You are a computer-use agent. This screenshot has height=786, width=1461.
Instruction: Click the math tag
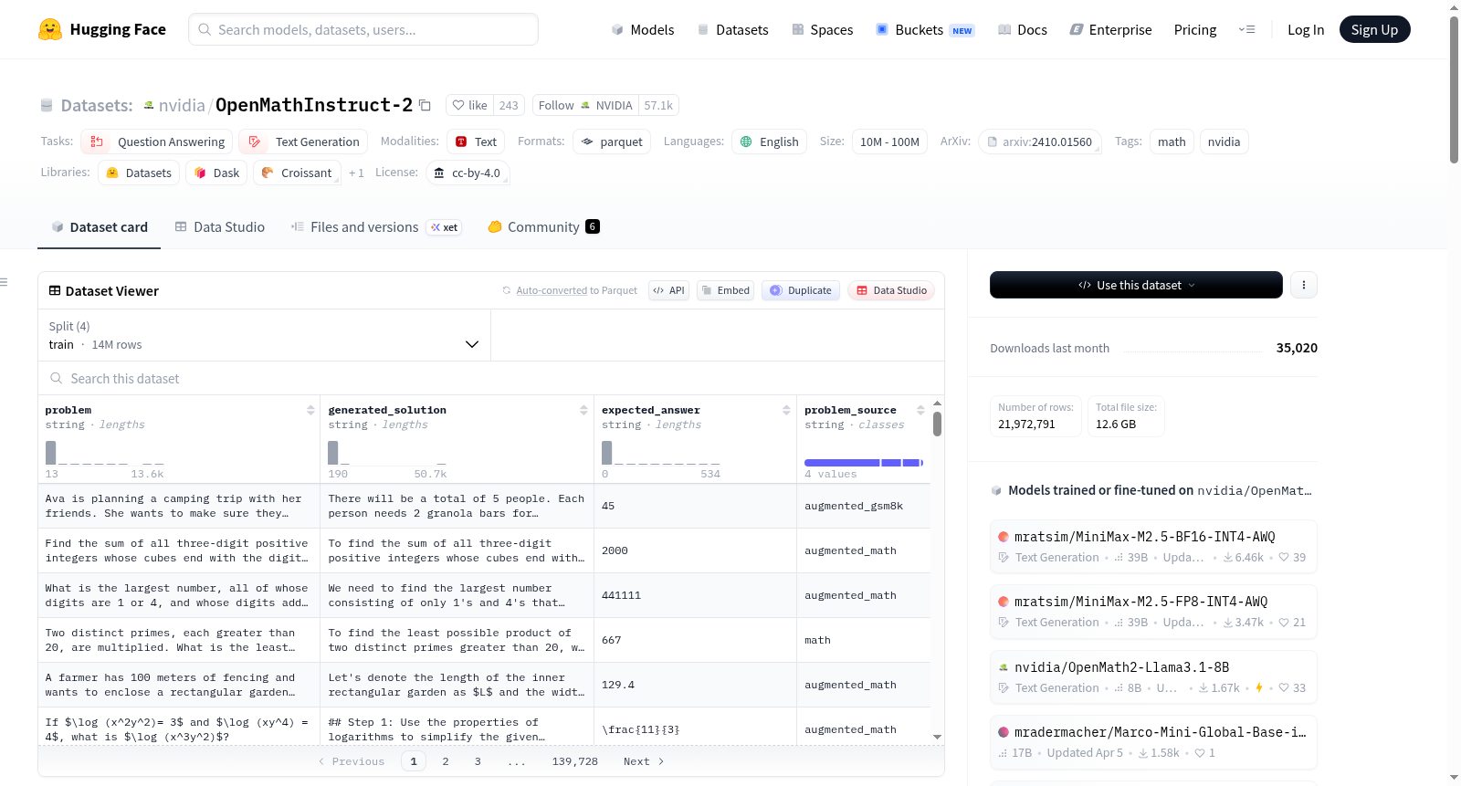(1172, 141)
